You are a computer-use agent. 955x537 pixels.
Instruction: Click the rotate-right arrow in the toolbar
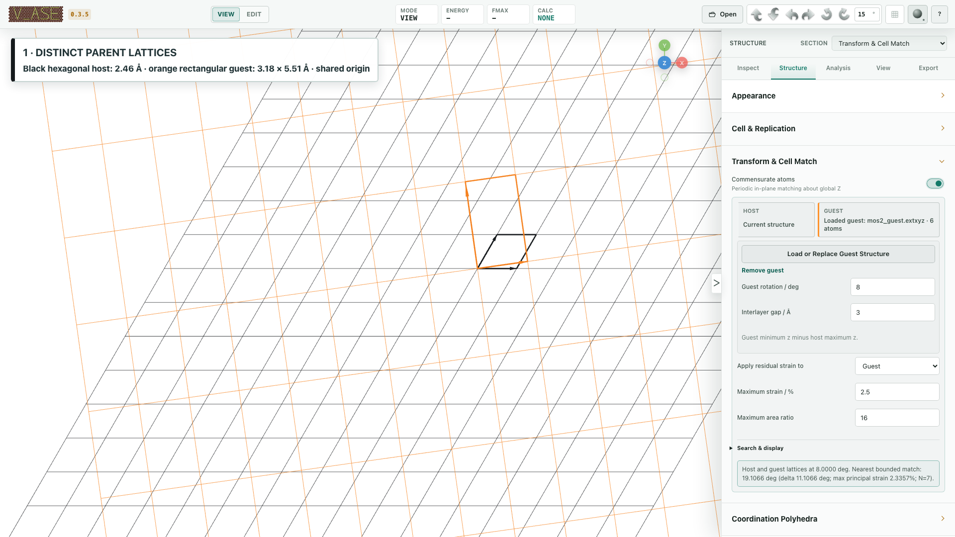[809, 14]
